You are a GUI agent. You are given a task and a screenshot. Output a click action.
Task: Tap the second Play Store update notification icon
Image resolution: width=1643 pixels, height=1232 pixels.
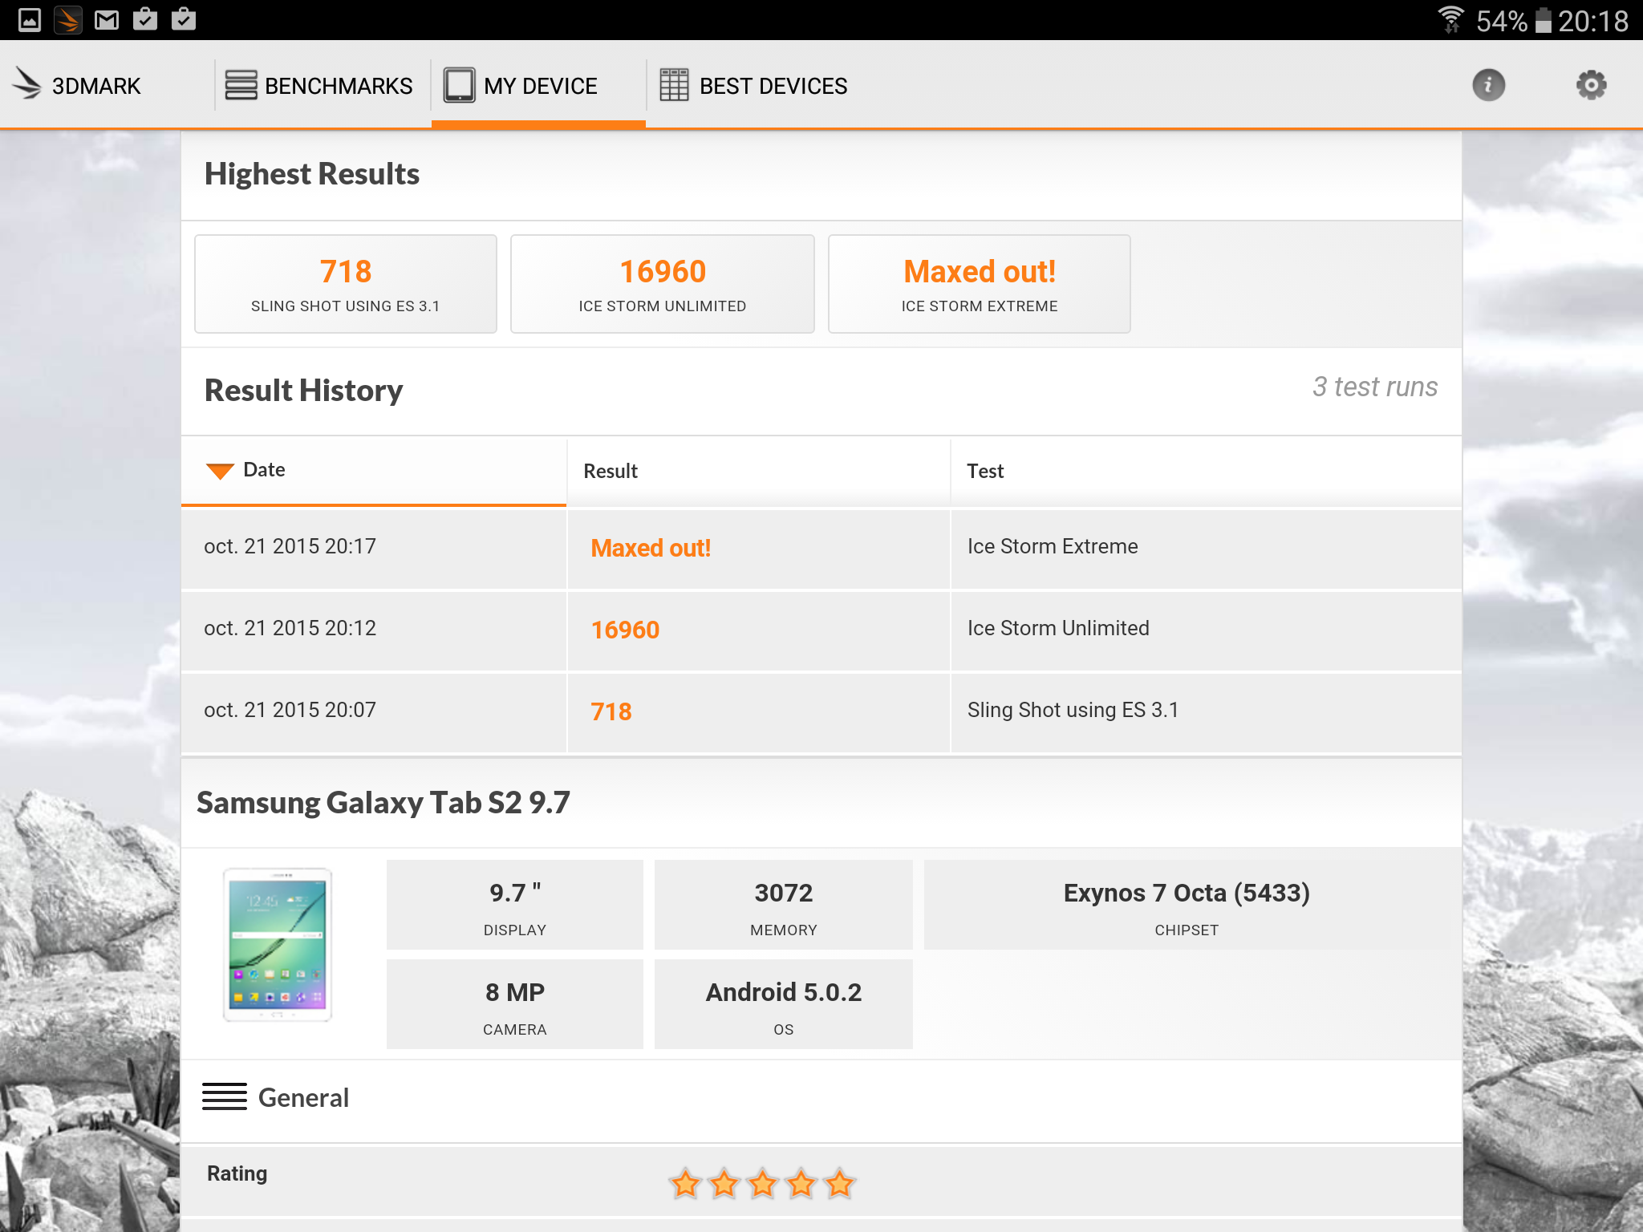coord(184,19)
